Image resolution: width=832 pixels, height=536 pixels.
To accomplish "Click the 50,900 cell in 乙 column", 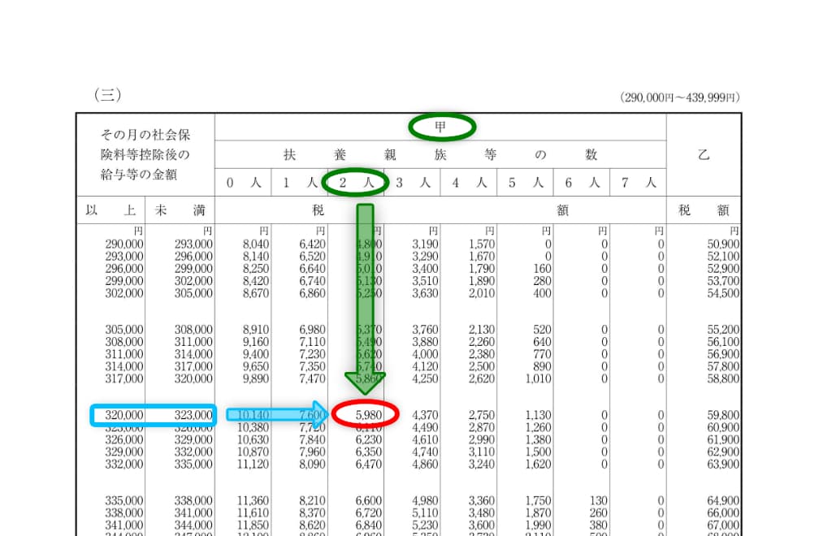I will tap(723, 244).
